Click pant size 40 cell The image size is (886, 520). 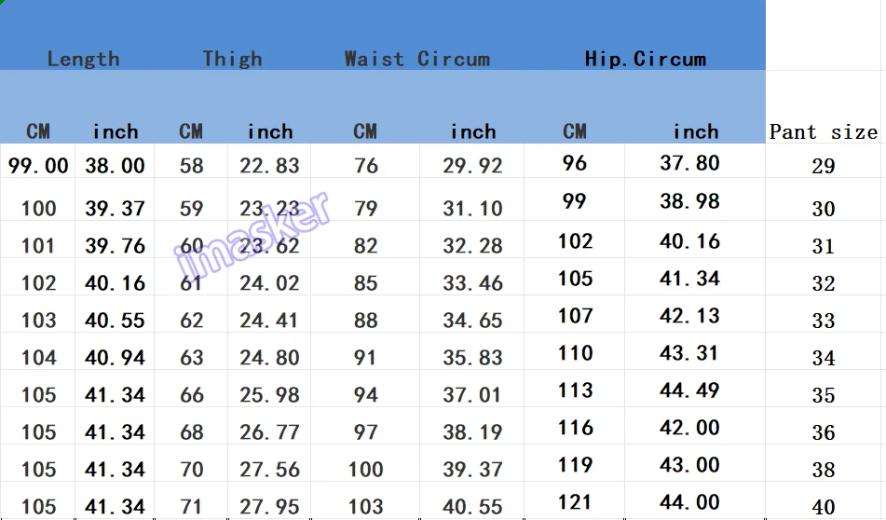pyautogui.click(x=823, y=508)
